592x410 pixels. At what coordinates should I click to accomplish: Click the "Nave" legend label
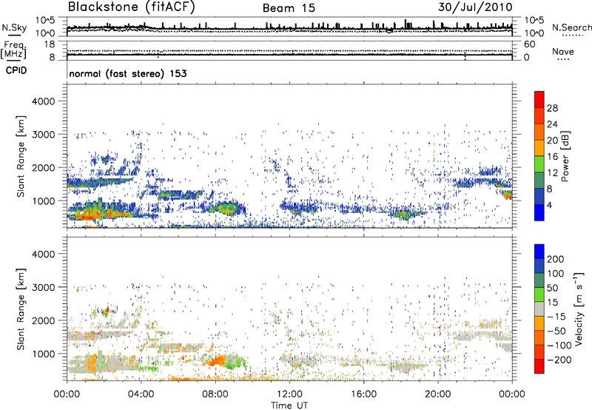click(x=563, y=51)
